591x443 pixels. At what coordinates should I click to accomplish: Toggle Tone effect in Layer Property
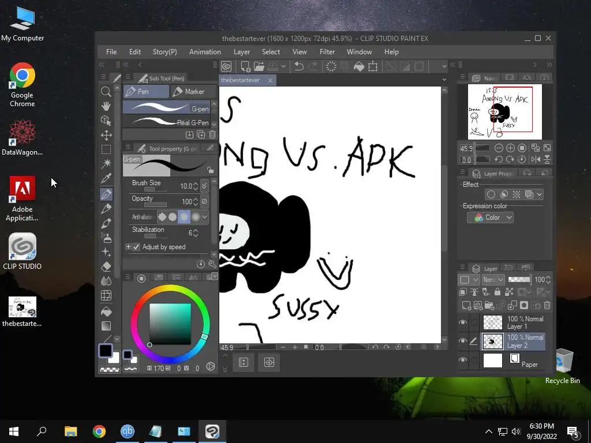[x=517, y=194]
